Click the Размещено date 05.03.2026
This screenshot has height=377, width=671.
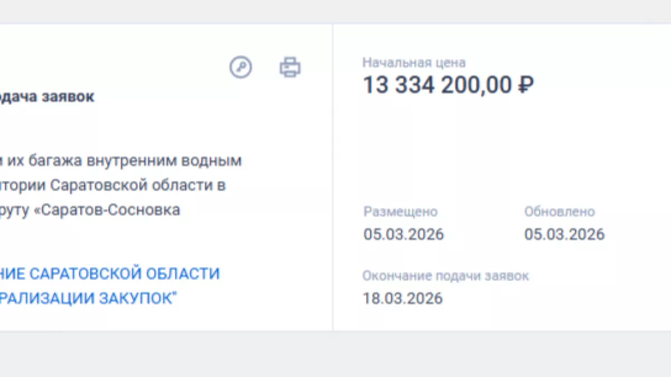coord(404,234)
